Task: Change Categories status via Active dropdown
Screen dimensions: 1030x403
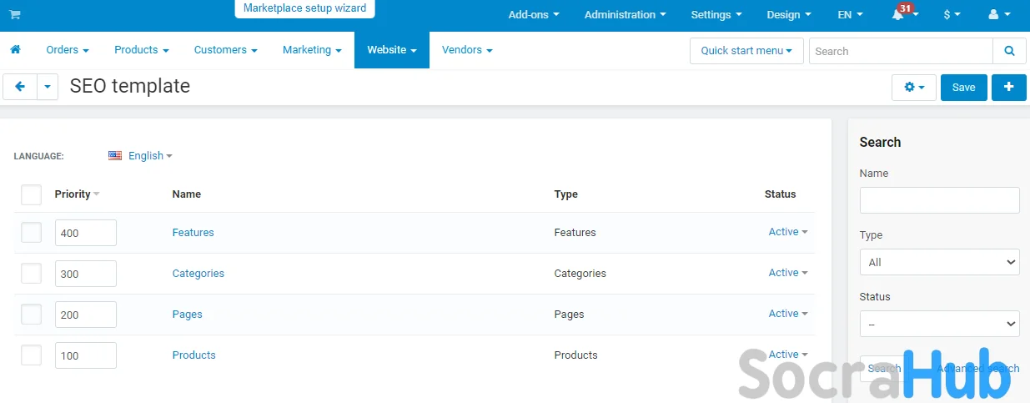Action: tap(787, 273)
